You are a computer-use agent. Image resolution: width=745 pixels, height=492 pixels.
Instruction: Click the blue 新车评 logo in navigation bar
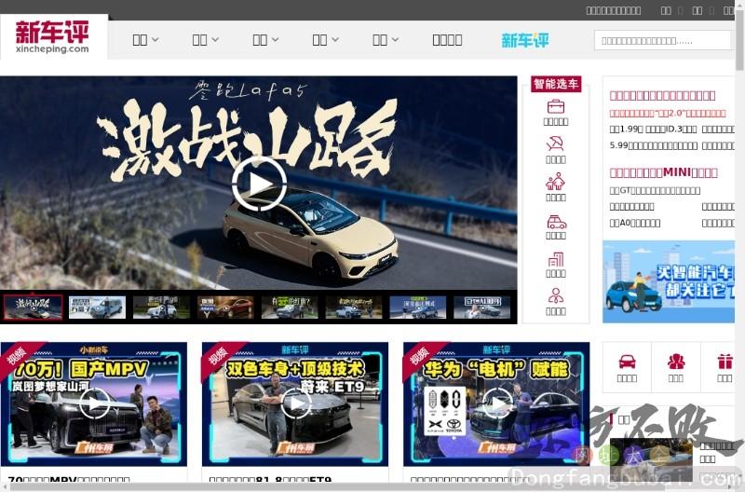pos(525,40)
